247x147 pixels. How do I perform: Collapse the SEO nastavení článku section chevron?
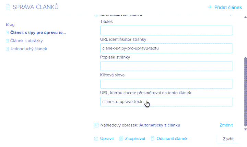231,15
